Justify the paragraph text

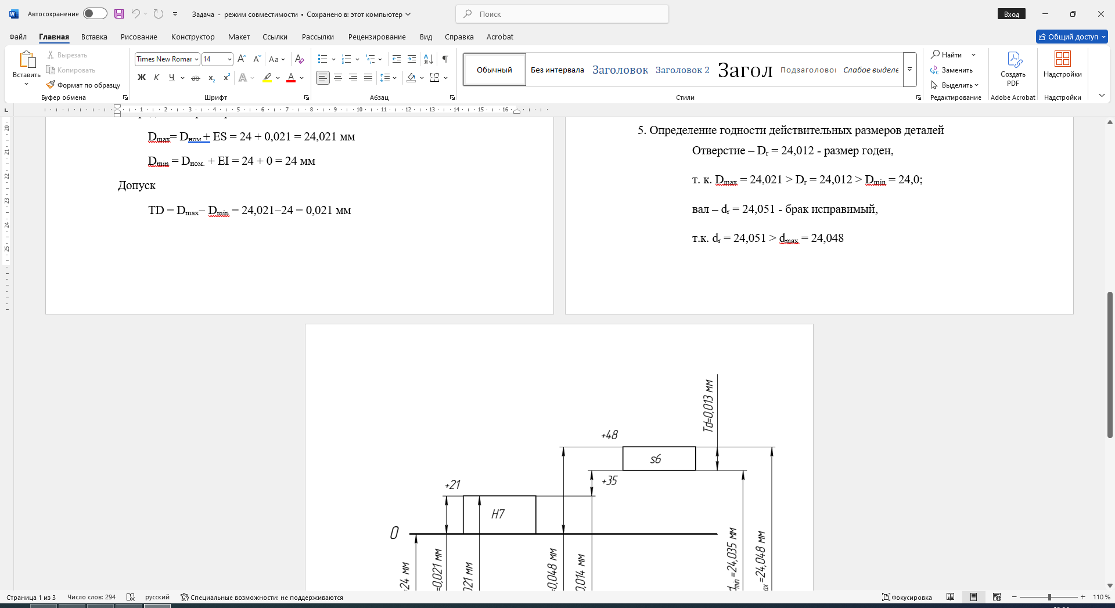[x=368, y=78]
